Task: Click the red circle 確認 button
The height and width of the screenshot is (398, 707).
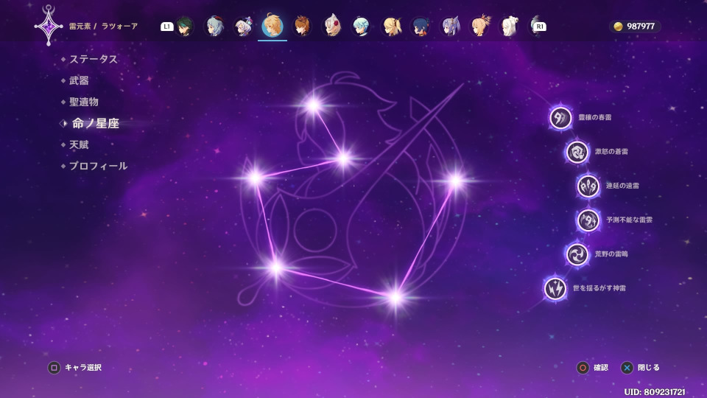Action: (x=583, y=368)
